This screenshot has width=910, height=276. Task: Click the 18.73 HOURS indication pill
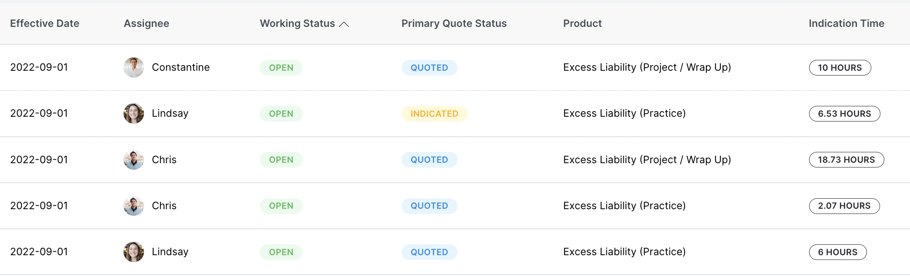846,160
